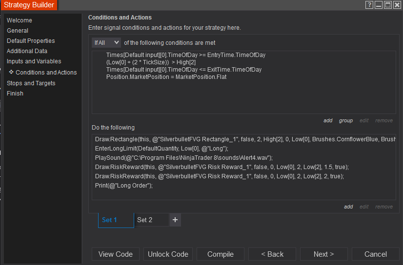This screenshot has width=403, height=265.
Task: Proceed with the Next button
Action: 324,254
